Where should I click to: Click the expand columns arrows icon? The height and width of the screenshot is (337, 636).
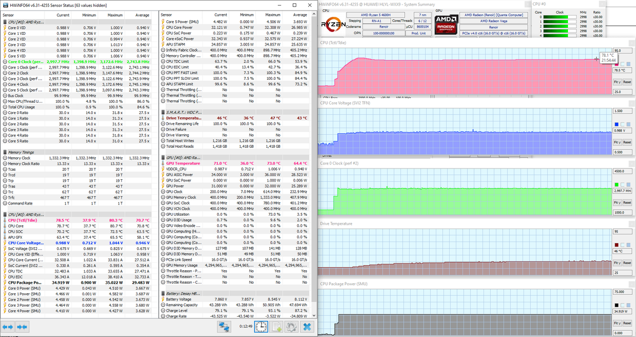click(x=8, y=327)
